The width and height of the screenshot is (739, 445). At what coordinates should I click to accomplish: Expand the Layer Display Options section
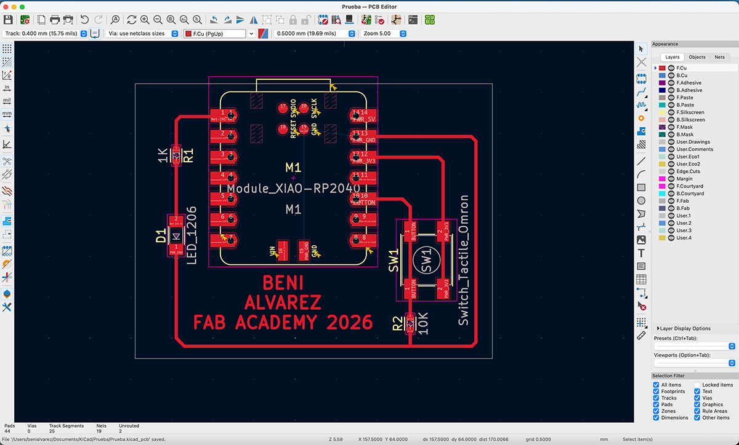point(658,328)
